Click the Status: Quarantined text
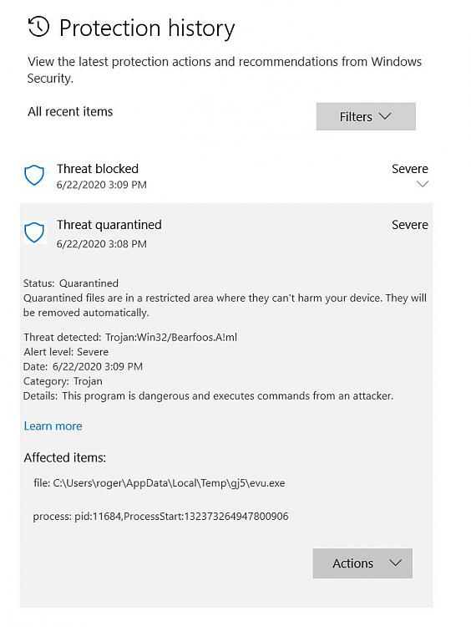Viewport: 471px width, 627px height. [x=71, y=283]
